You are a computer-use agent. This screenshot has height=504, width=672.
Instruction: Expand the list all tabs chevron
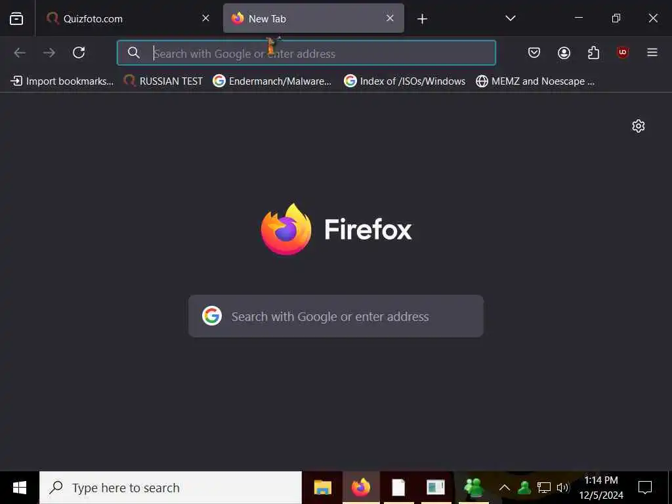pyautogui.click(x=510, y=18)
